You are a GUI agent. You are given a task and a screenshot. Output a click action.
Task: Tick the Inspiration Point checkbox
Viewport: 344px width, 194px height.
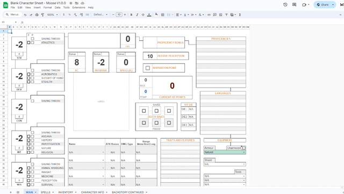(x=148, y=68)
